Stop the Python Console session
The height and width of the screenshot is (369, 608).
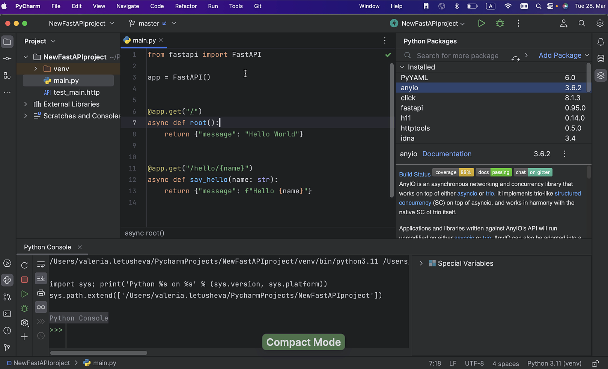pyautogui.click(x=24, y=280)
